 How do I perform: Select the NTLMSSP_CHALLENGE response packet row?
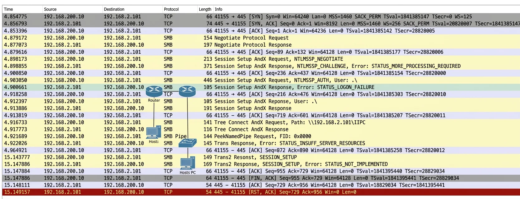pos(261,66)
